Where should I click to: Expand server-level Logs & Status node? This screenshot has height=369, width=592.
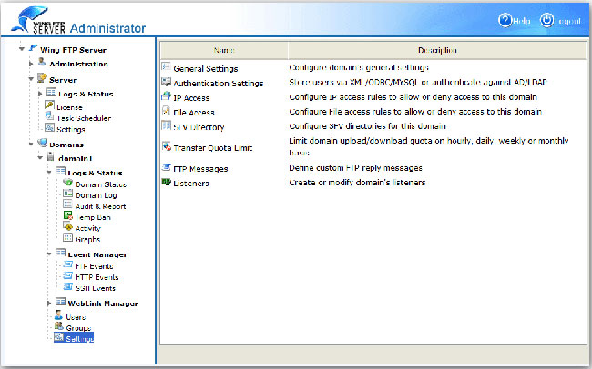tap(40, 94)
